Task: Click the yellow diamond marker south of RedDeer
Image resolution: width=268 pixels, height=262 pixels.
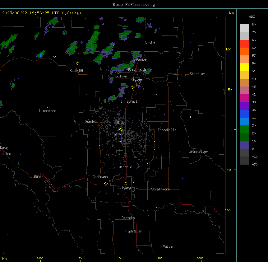Action: pos(132,87)
